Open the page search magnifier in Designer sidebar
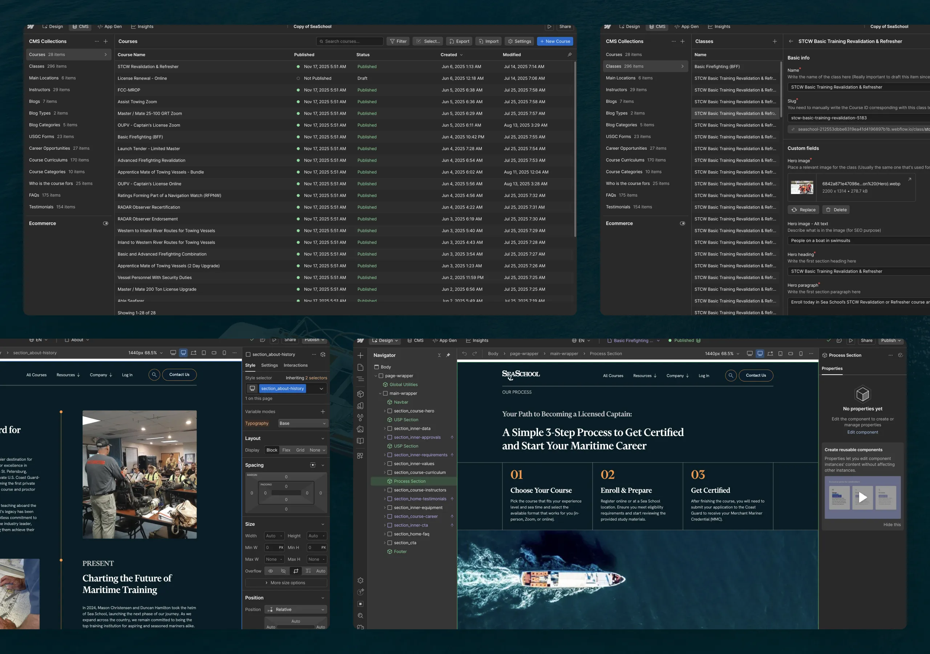Image resolution: width=930 pixels, height=654 pixels. (360, 615)
